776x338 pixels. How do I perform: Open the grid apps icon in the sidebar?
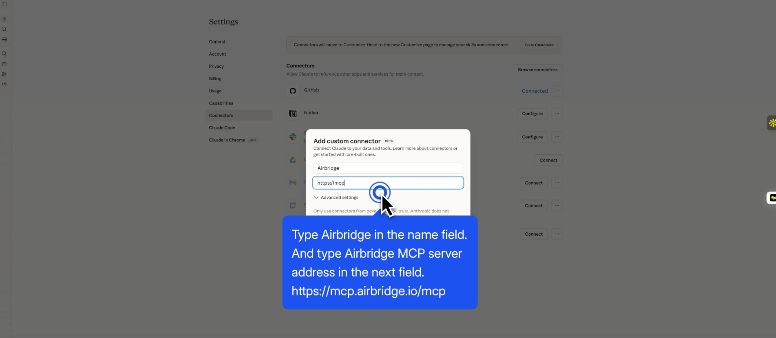[4, 74]
